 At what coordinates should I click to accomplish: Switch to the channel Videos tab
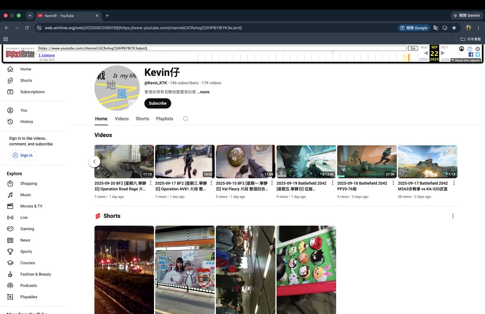122,119
